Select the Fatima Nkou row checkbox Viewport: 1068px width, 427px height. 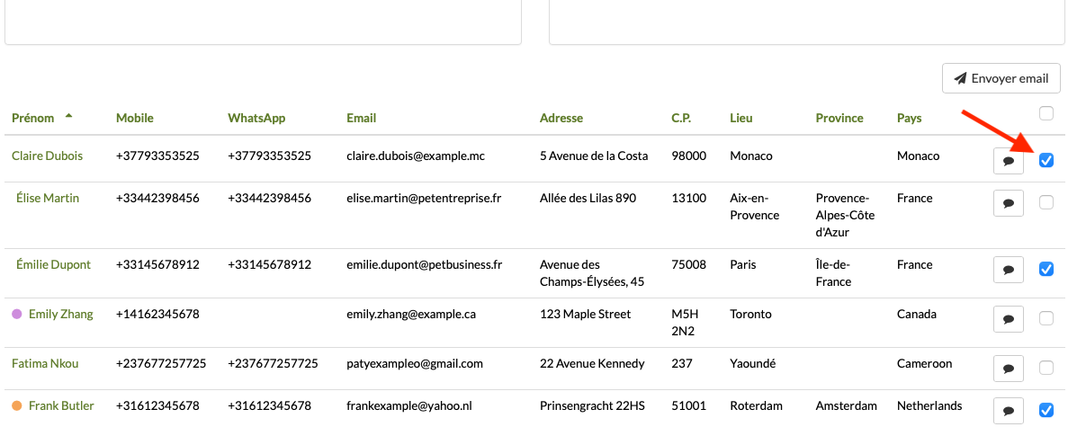(1046, 368)
